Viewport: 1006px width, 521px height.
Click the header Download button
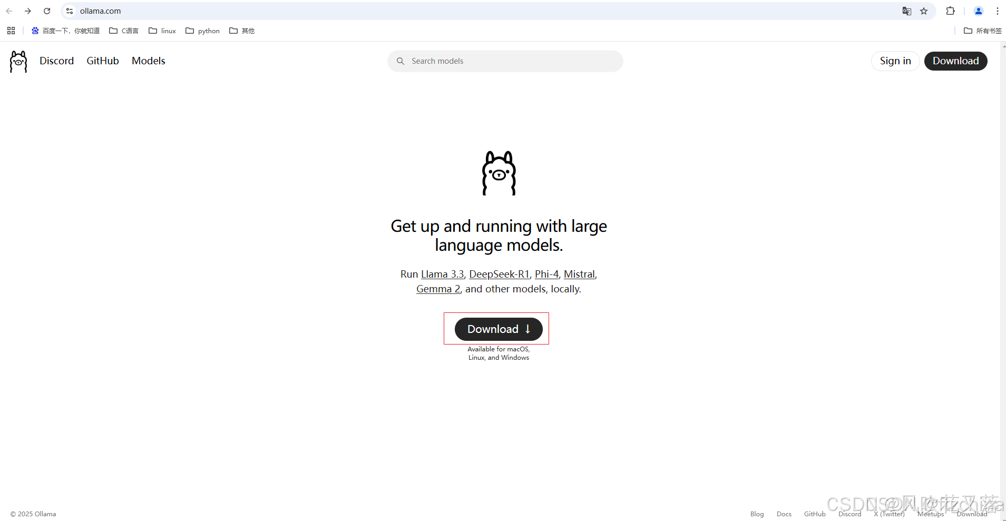click(x=956, y=61)
